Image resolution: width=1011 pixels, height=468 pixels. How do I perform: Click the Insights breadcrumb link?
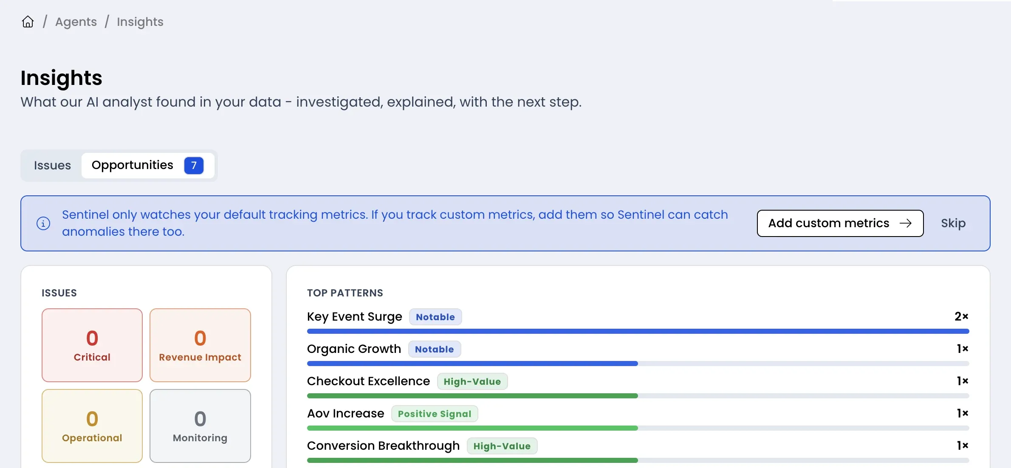140,22
